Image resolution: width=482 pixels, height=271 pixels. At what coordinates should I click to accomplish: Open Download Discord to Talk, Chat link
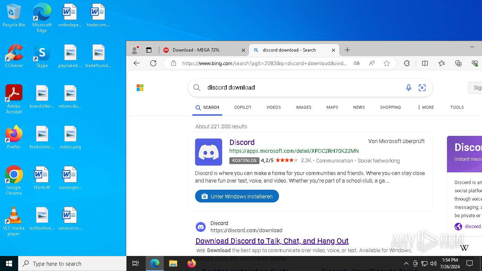272,241
